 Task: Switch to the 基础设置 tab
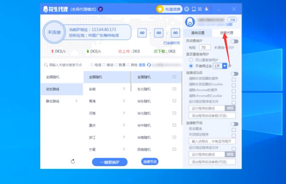point(198,33)
